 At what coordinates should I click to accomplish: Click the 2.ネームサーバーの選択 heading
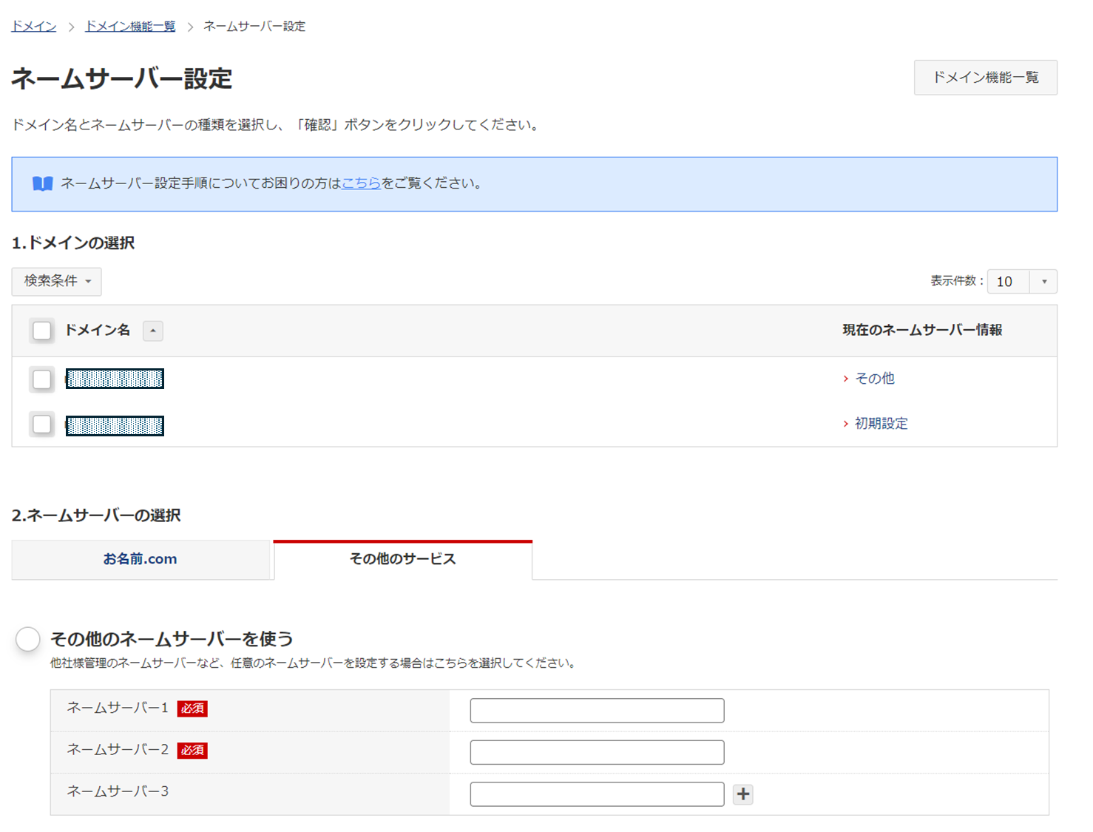point(96,515)
